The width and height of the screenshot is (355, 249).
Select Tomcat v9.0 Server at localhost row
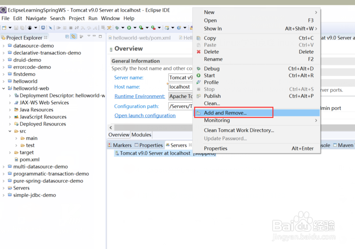coord(165,153)
